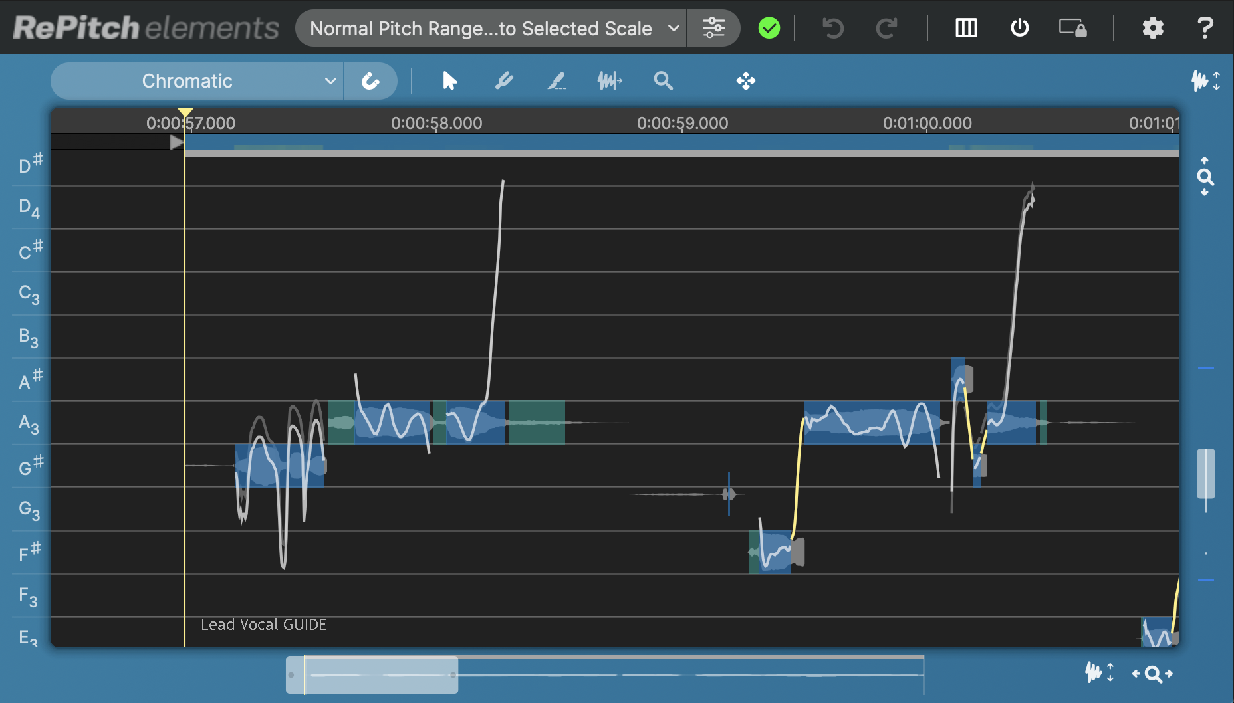Select the pitch draw pen tool
The width and height of the screenshot is (1234, 703).
(x=504, y=81)
